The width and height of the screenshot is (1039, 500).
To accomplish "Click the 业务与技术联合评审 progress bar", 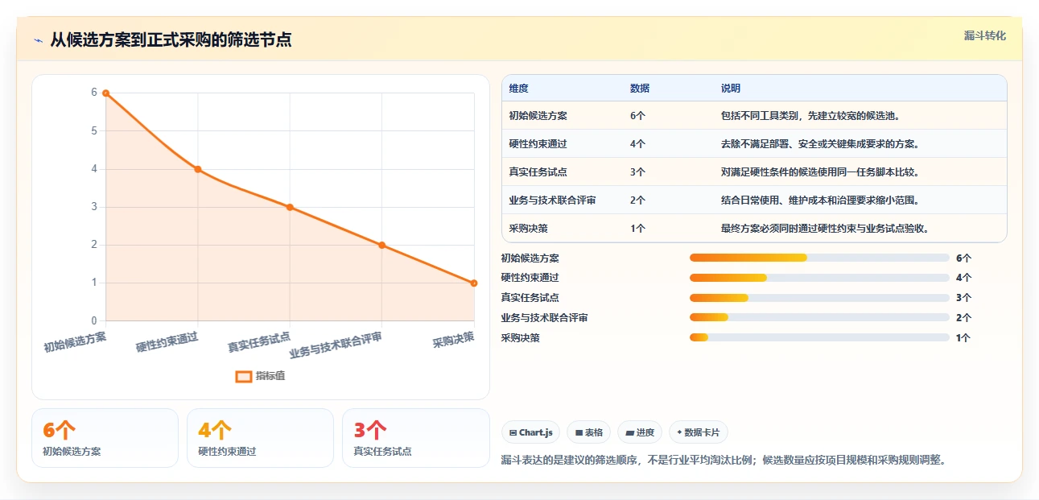I will (819, 318).
